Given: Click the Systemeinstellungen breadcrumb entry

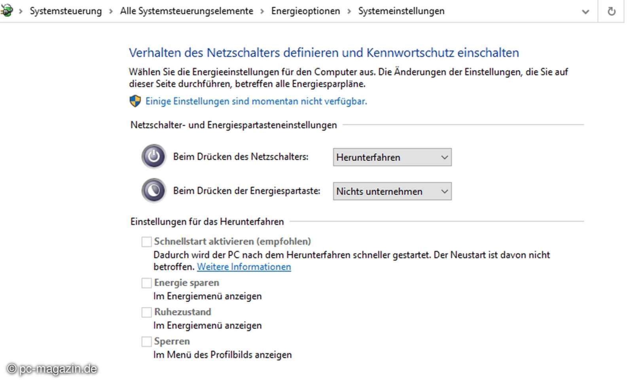Looking at the screenshot, I should coord(401,11).
